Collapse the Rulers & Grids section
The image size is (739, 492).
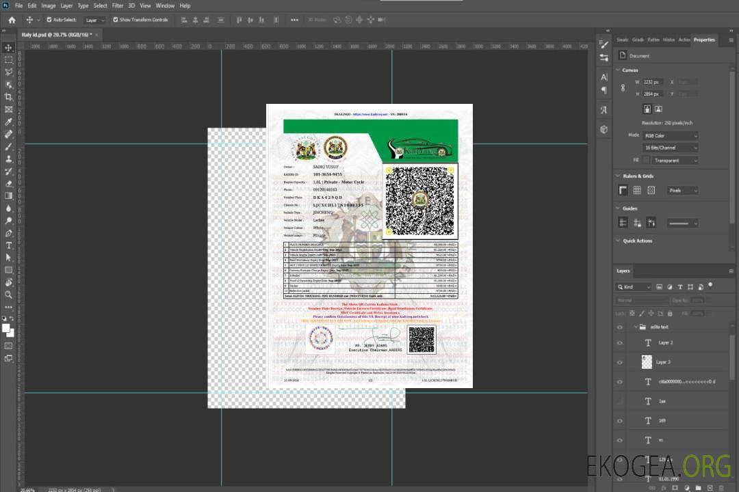click(x=618, y=176)
